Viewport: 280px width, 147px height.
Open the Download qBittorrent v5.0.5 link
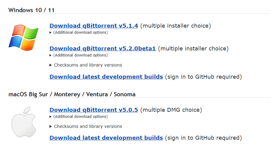94,110
